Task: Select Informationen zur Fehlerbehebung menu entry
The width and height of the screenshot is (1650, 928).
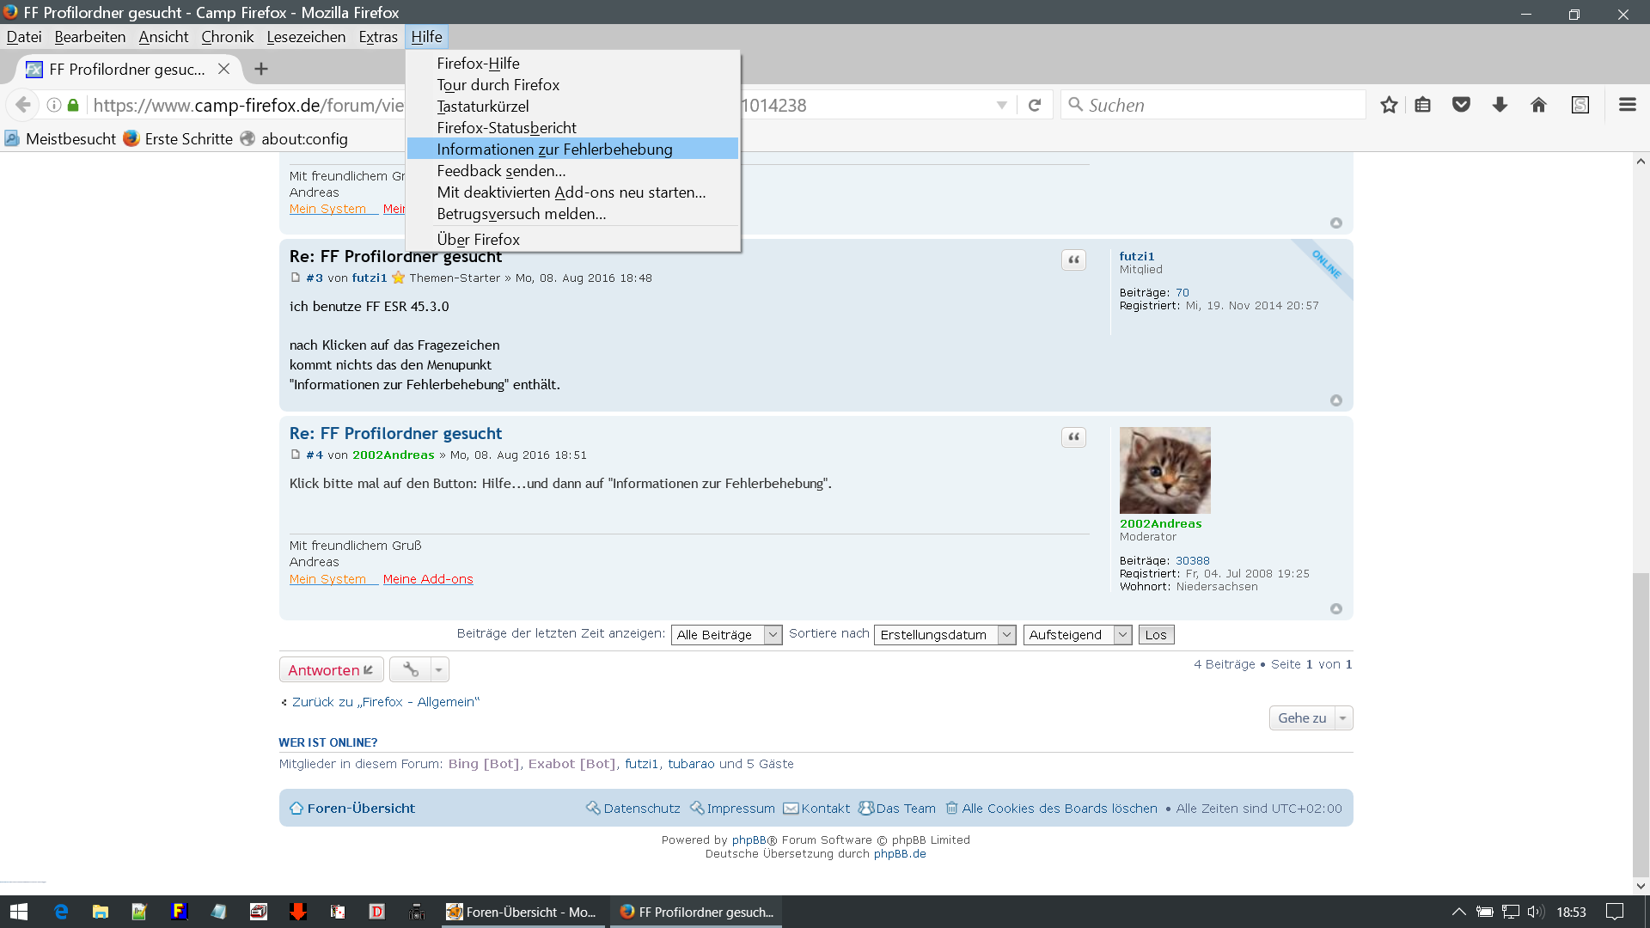Action: point(554,150)
